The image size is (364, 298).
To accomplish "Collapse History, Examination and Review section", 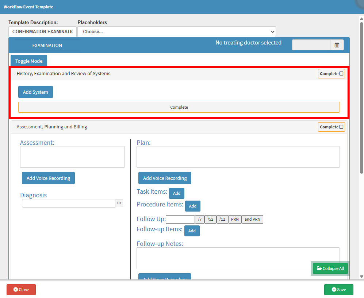I will (14, 74).
